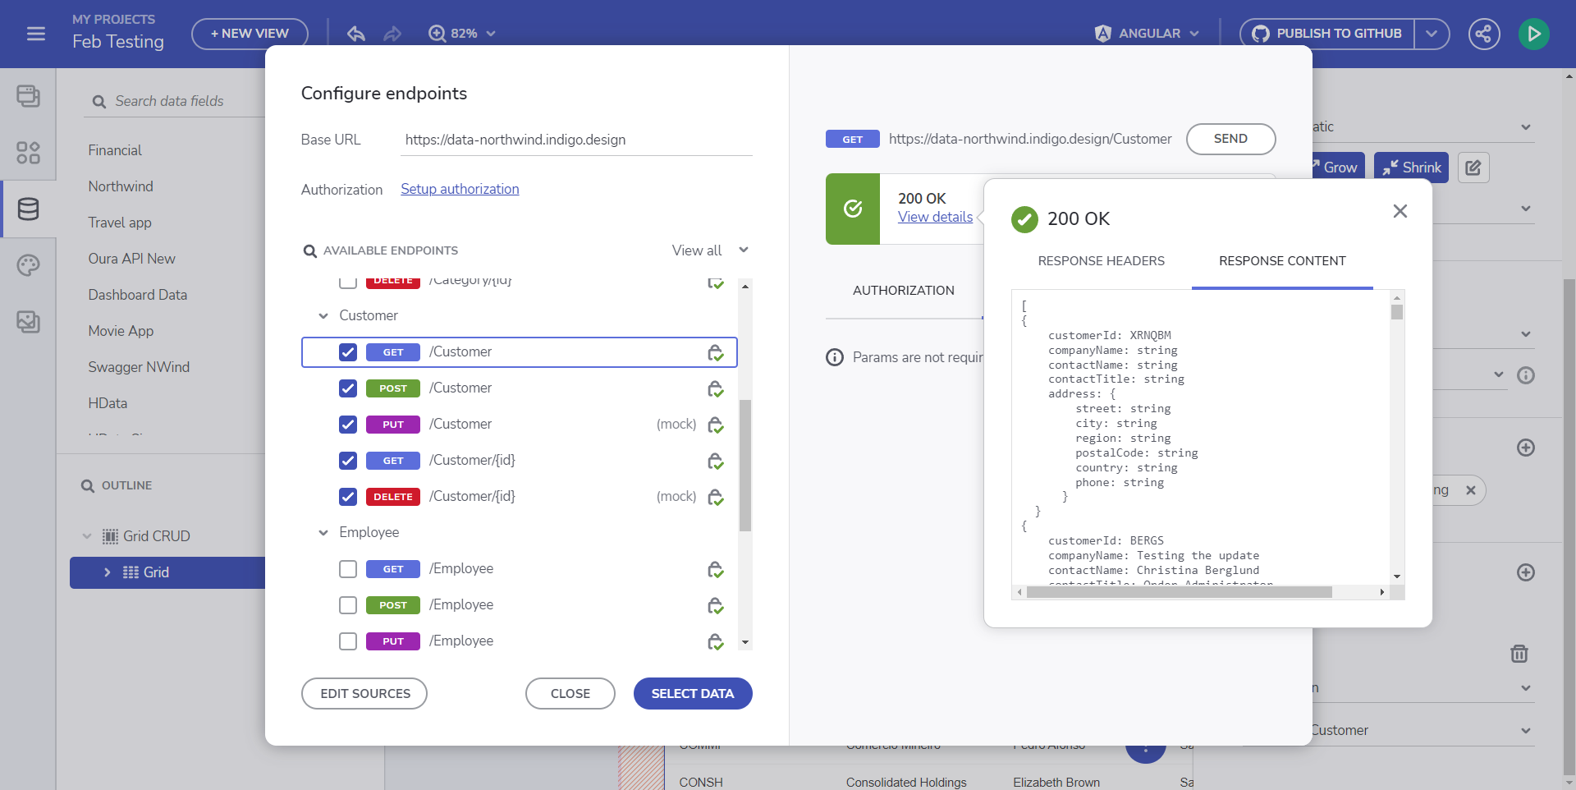Image resolution: width=1576 pixels, height=790 pixels.
Task: Open the View all endpoints dropdown
Action: pos(709,250)
